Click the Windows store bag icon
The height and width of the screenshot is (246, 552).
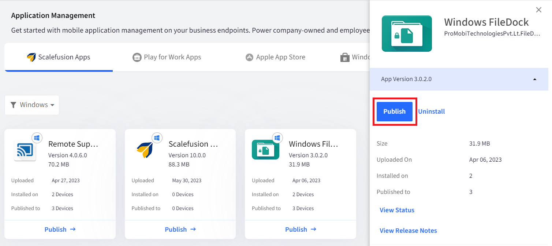[344, 58]
